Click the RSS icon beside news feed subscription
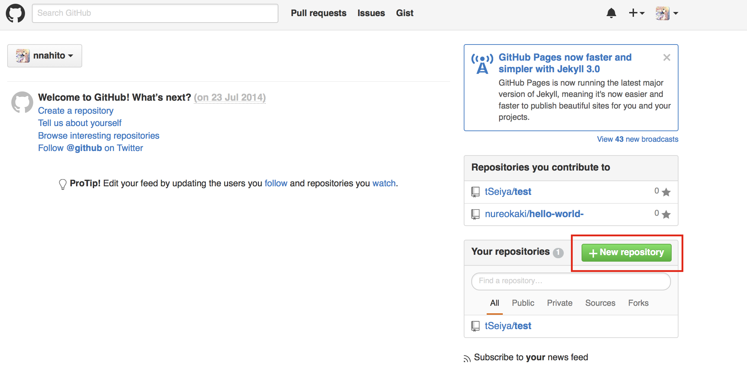The height and width of the screenshot is (376, 747). tap(467, 358)
